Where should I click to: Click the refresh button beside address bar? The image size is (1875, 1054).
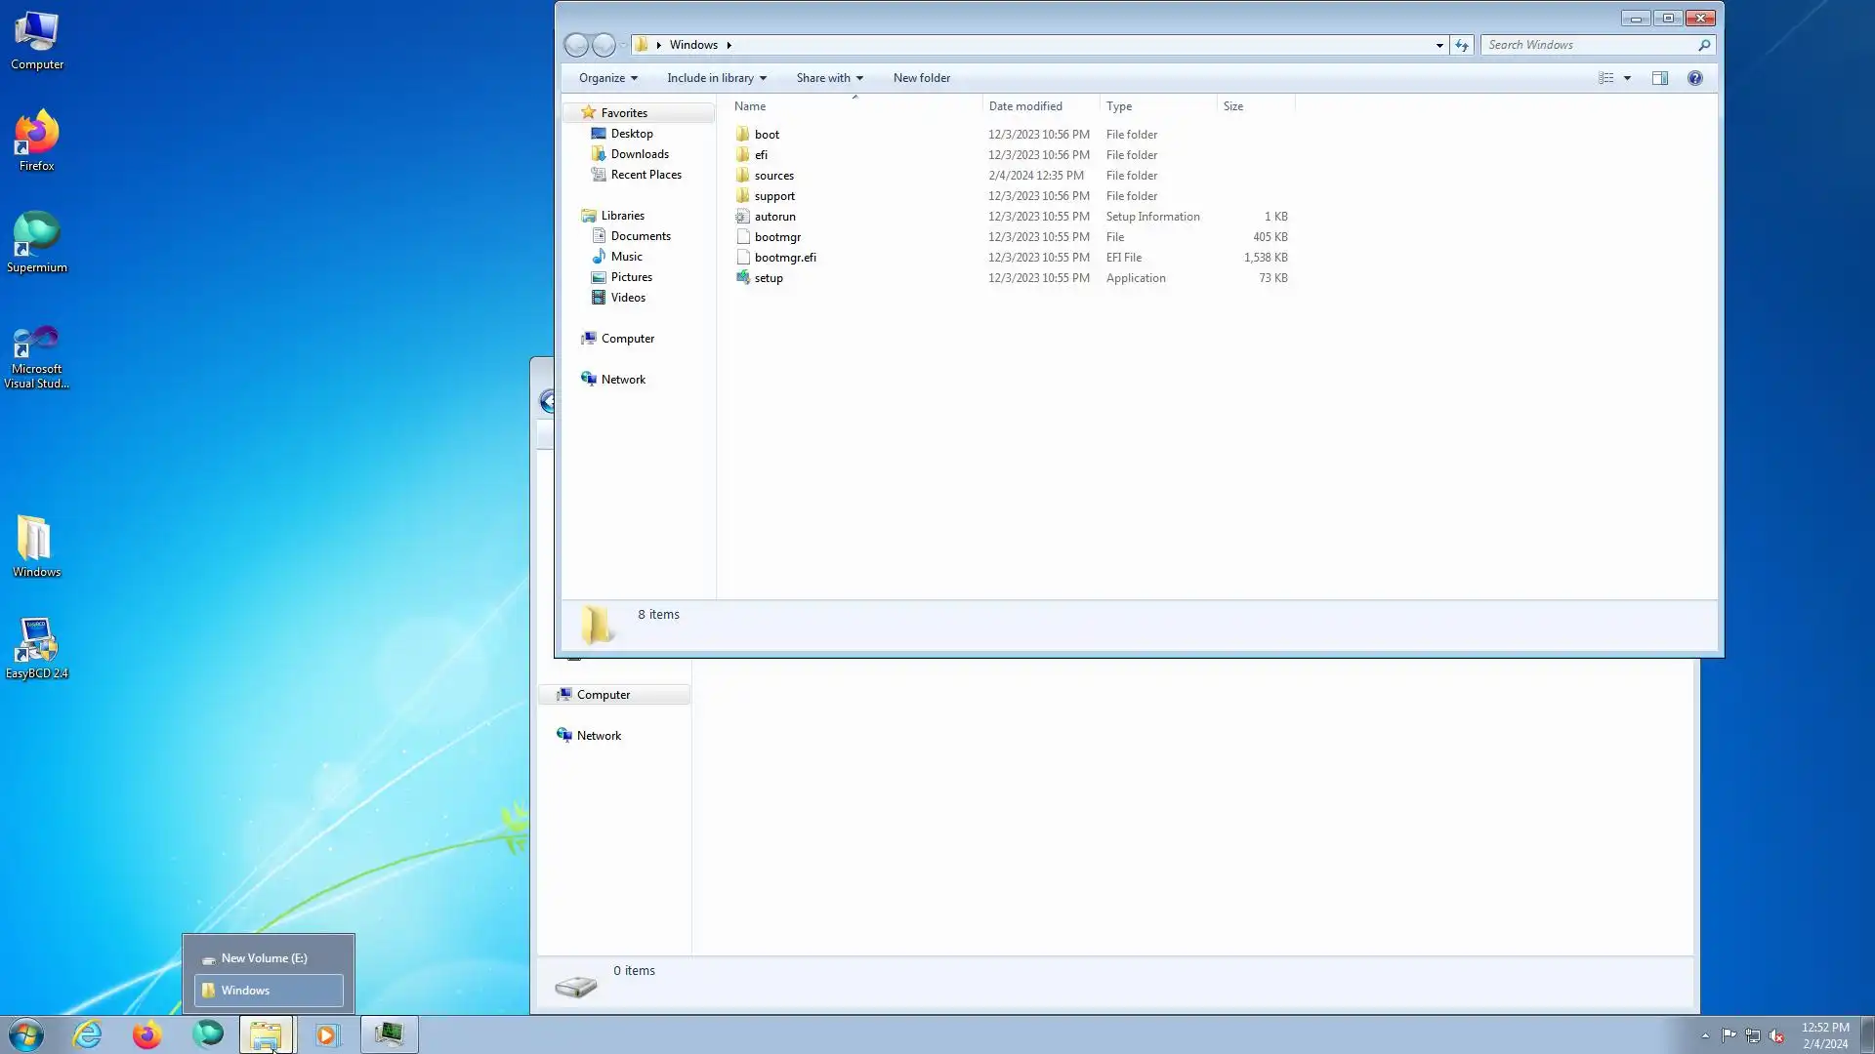coord(1461,45)
